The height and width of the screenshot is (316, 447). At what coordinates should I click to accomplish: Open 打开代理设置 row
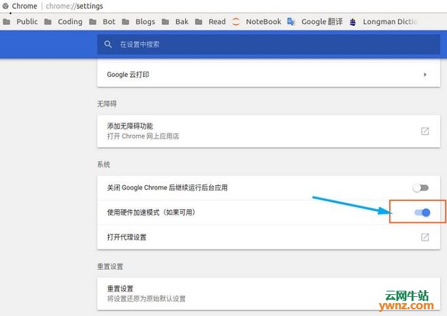click(x=269, y=237)
